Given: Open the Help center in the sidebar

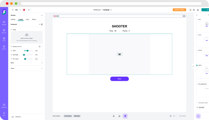Looking at the screenshot, I should tap(4, 106).
